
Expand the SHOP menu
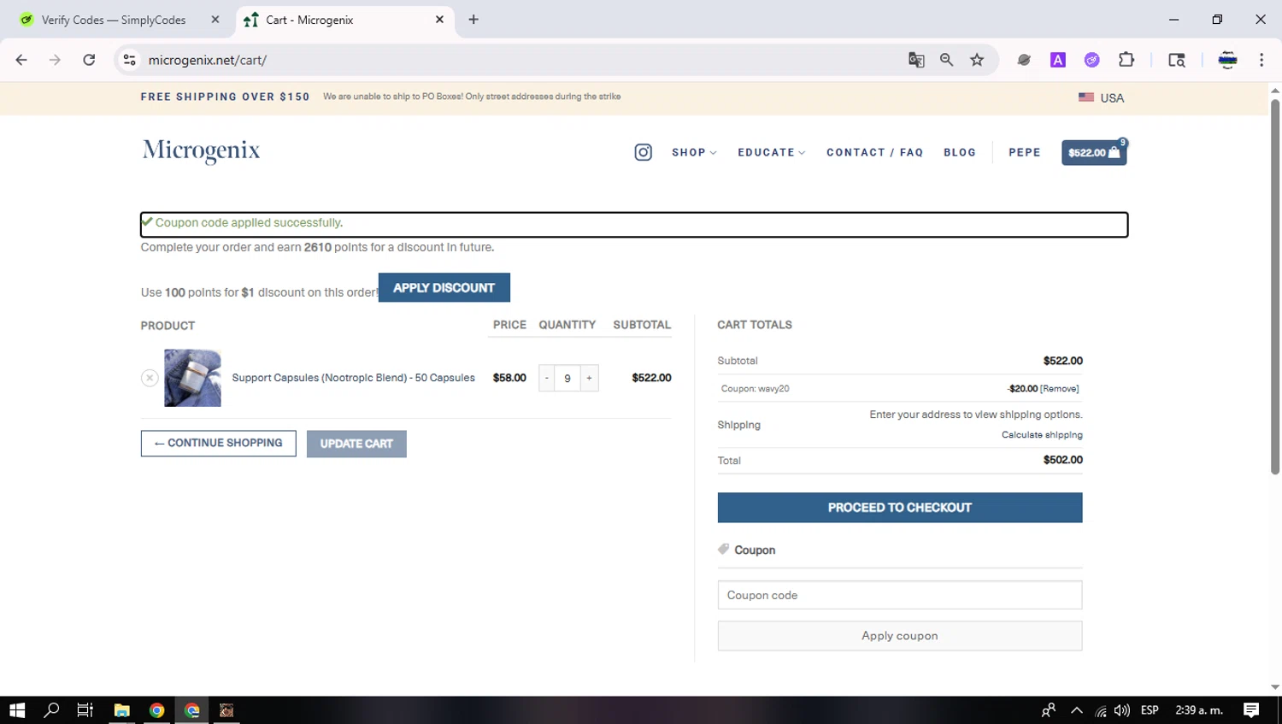coord(694,152)
